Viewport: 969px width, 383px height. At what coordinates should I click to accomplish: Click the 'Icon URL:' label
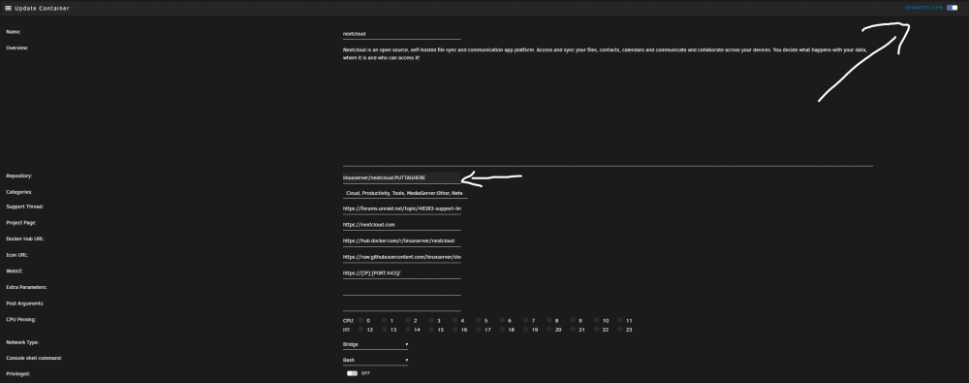(17, 255)
